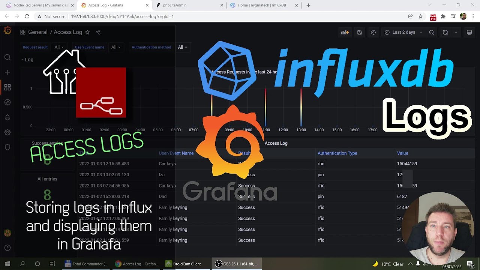Open Task View on taskbar

click(x=52, y=264)
